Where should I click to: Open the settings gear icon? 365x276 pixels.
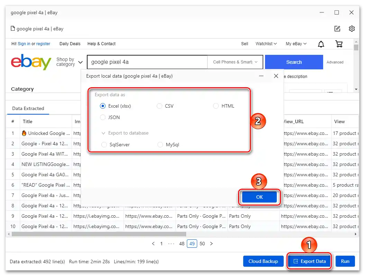point(352,29)
